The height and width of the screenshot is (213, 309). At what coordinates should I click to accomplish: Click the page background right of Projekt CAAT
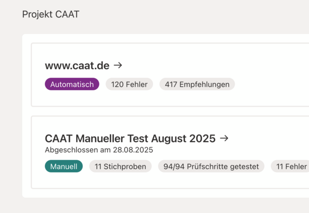[206, 14]
